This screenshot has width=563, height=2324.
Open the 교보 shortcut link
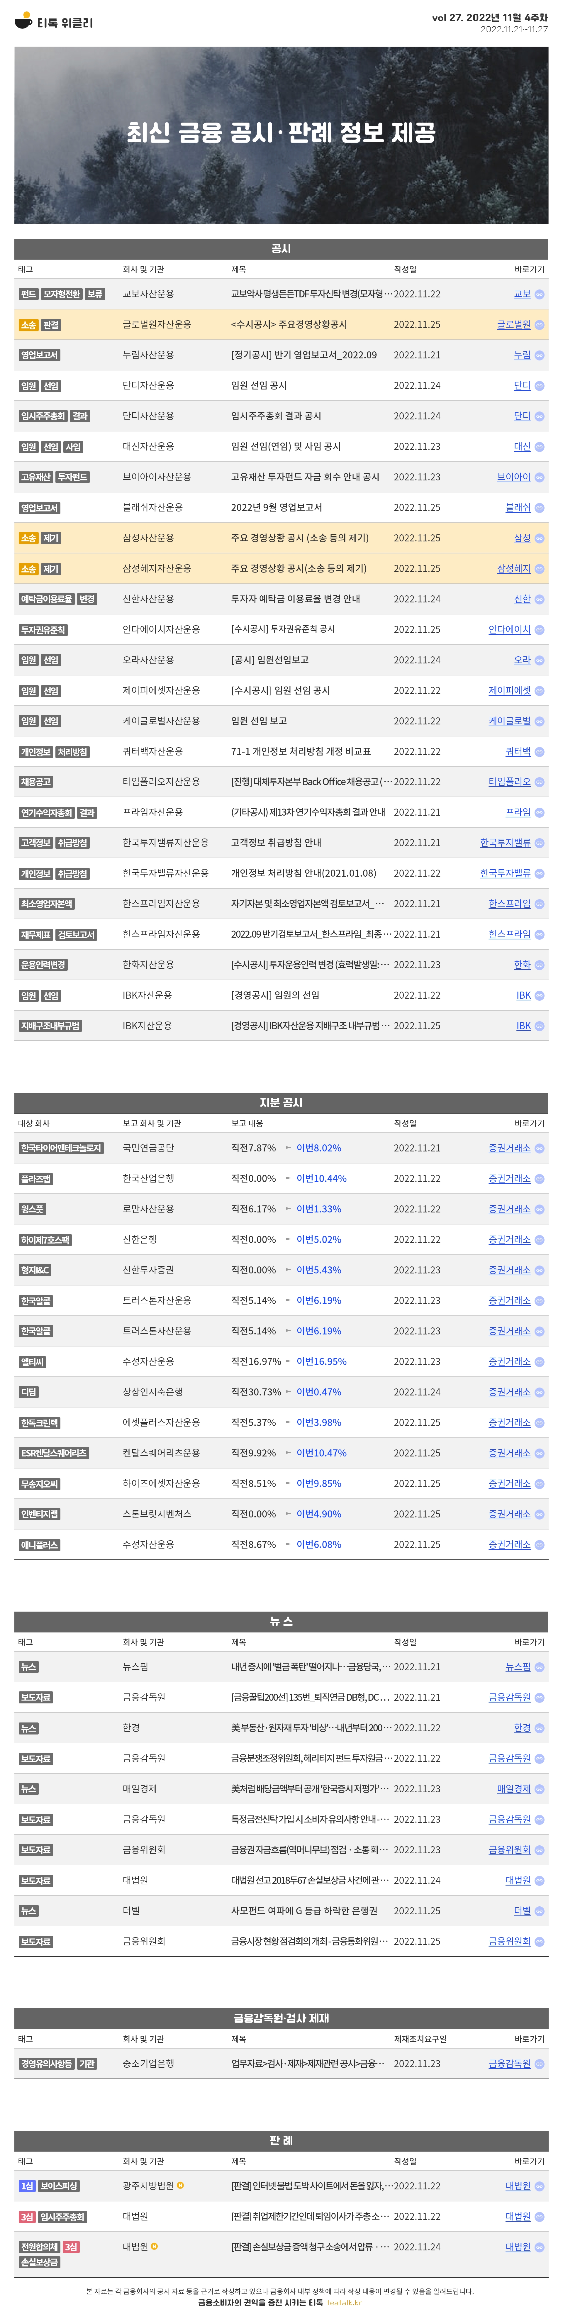click(x=523, y=294)
